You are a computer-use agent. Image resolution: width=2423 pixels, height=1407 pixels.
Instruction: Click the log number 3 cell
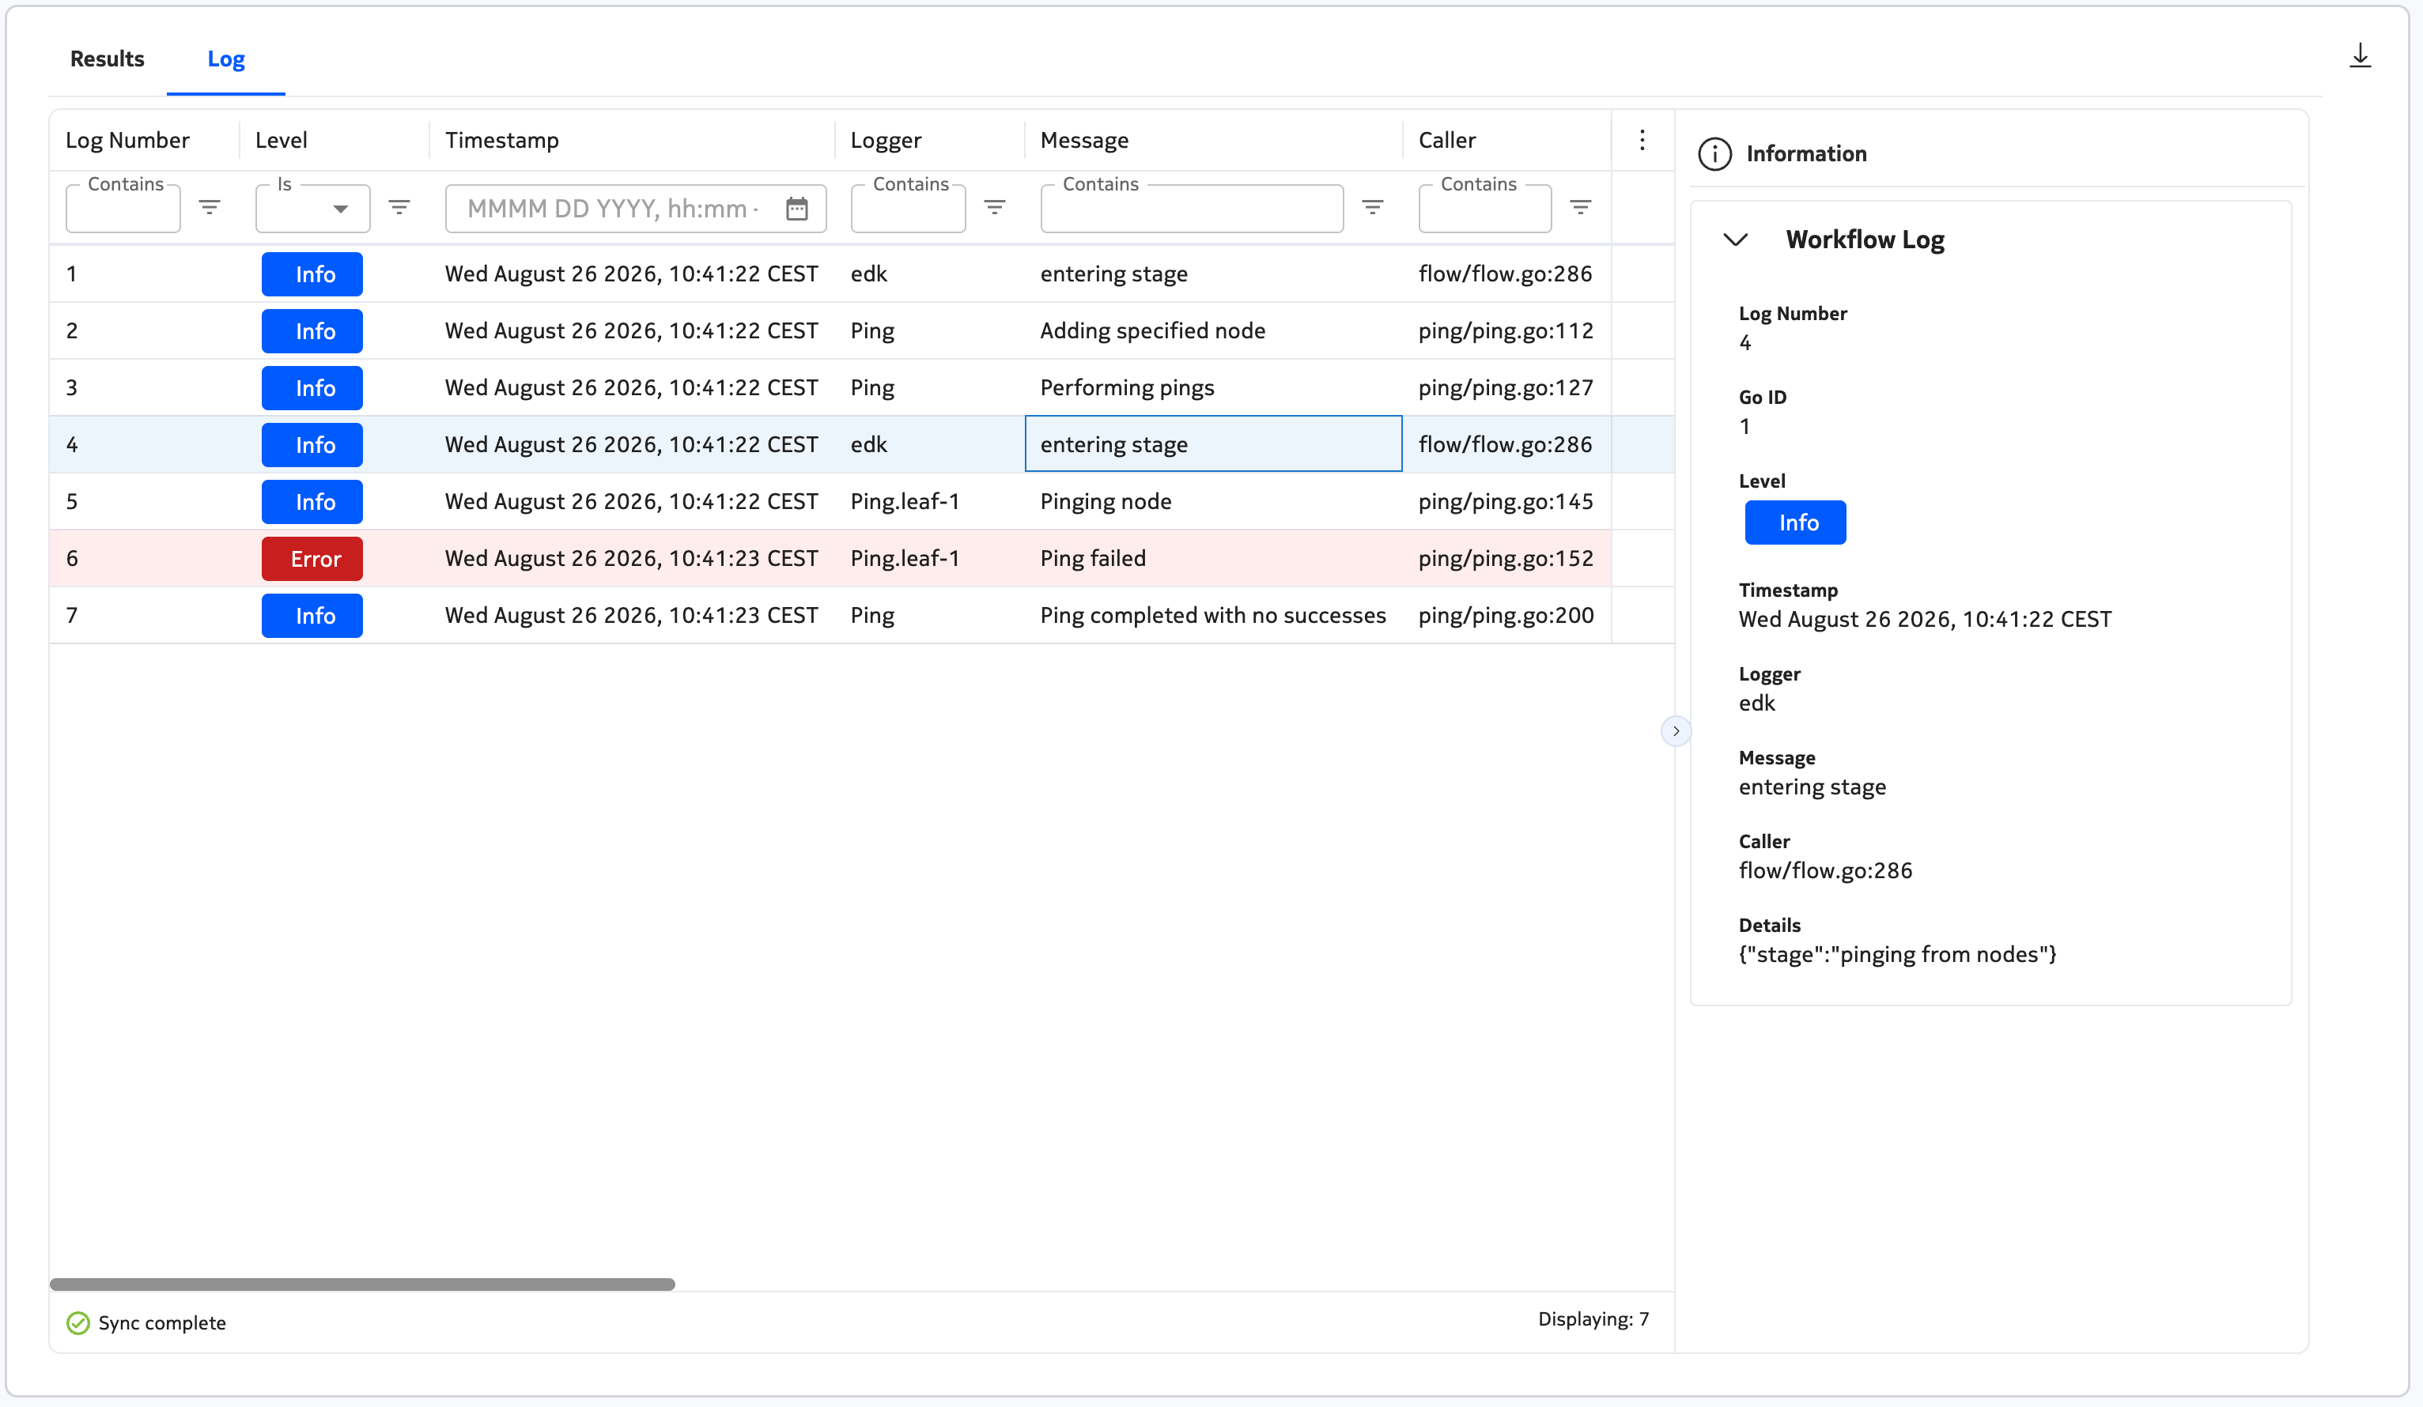coord(144,387)
